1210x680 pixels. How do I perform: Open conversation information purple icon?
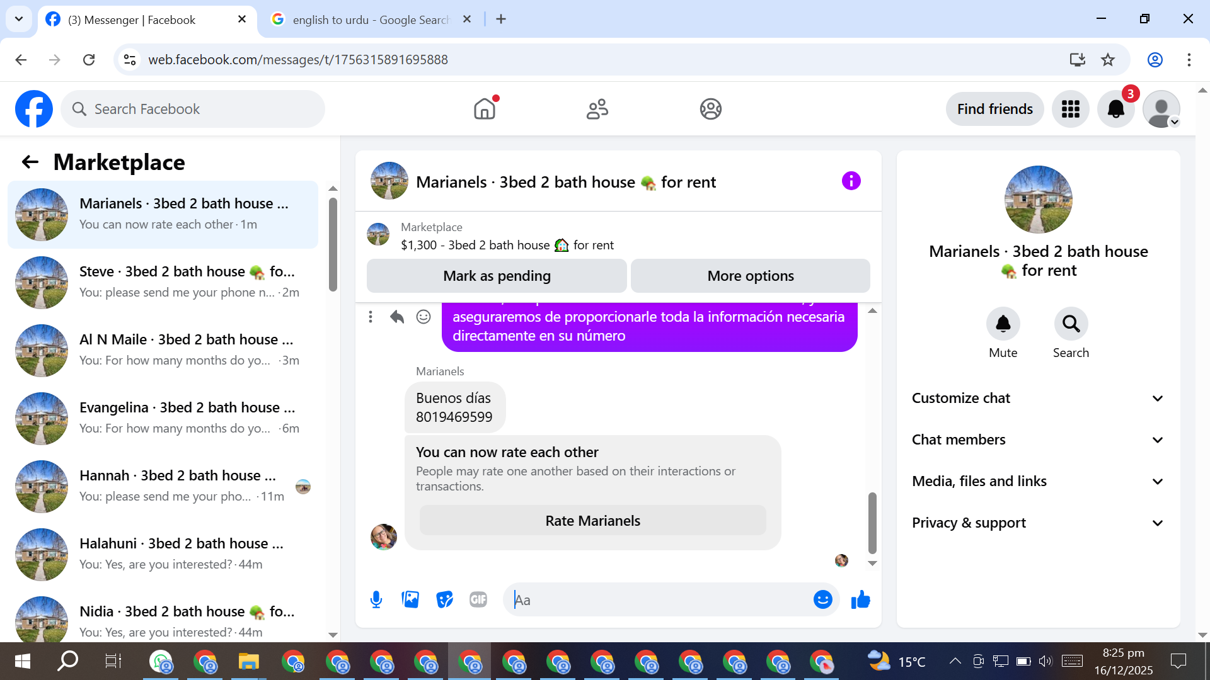851,181
